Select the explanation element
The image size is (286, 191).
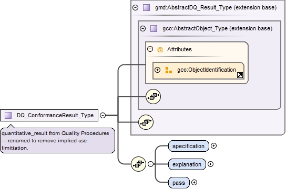(187, 164)
